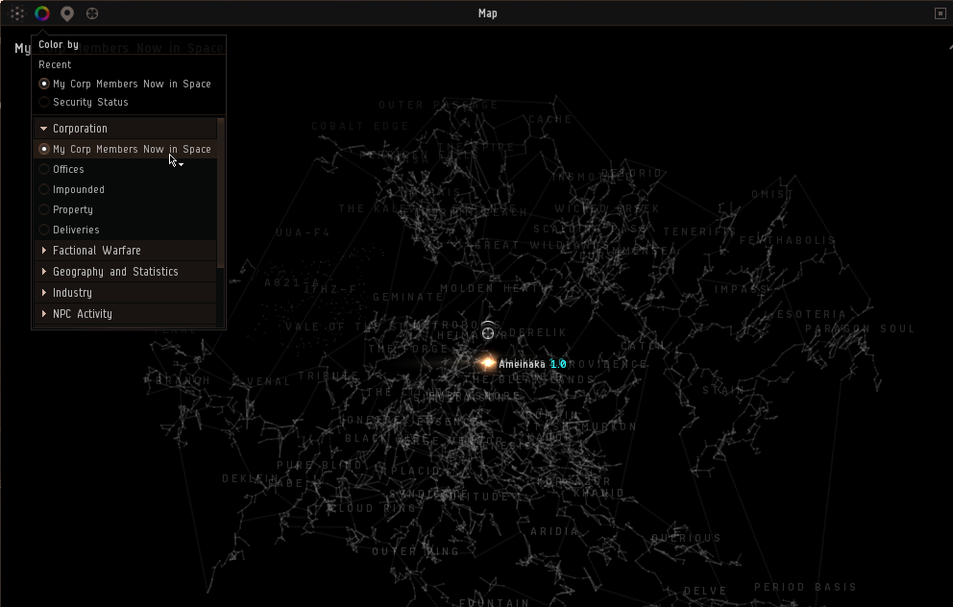Image resolution: width=953 pixels, height=607 pixels.
Task: Expand the Industry section
Action: coord(126,293)
